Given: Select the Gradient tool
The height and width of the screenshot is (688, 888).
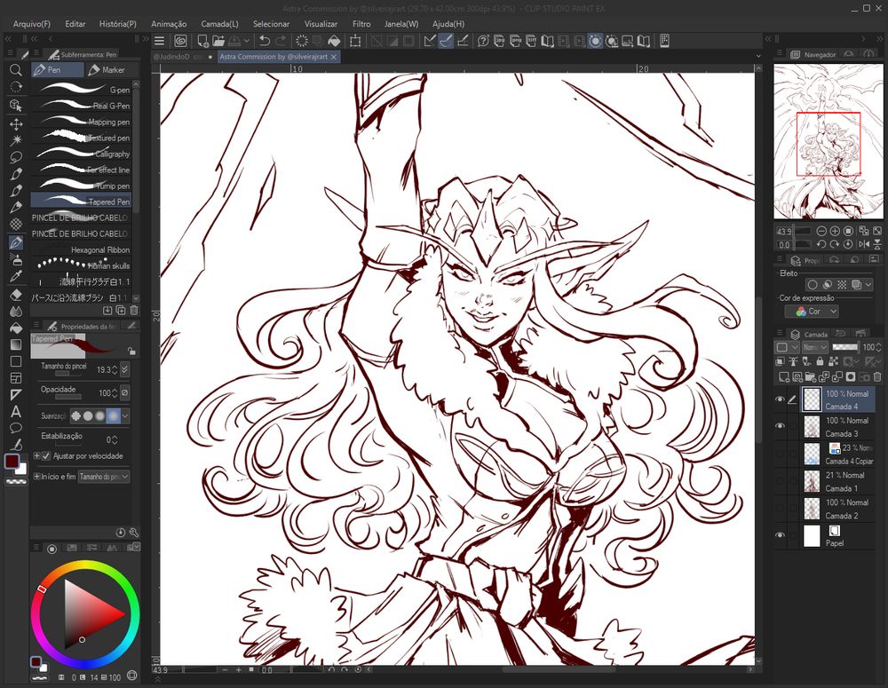Looking at the screenshot, I should pos(16,344).
